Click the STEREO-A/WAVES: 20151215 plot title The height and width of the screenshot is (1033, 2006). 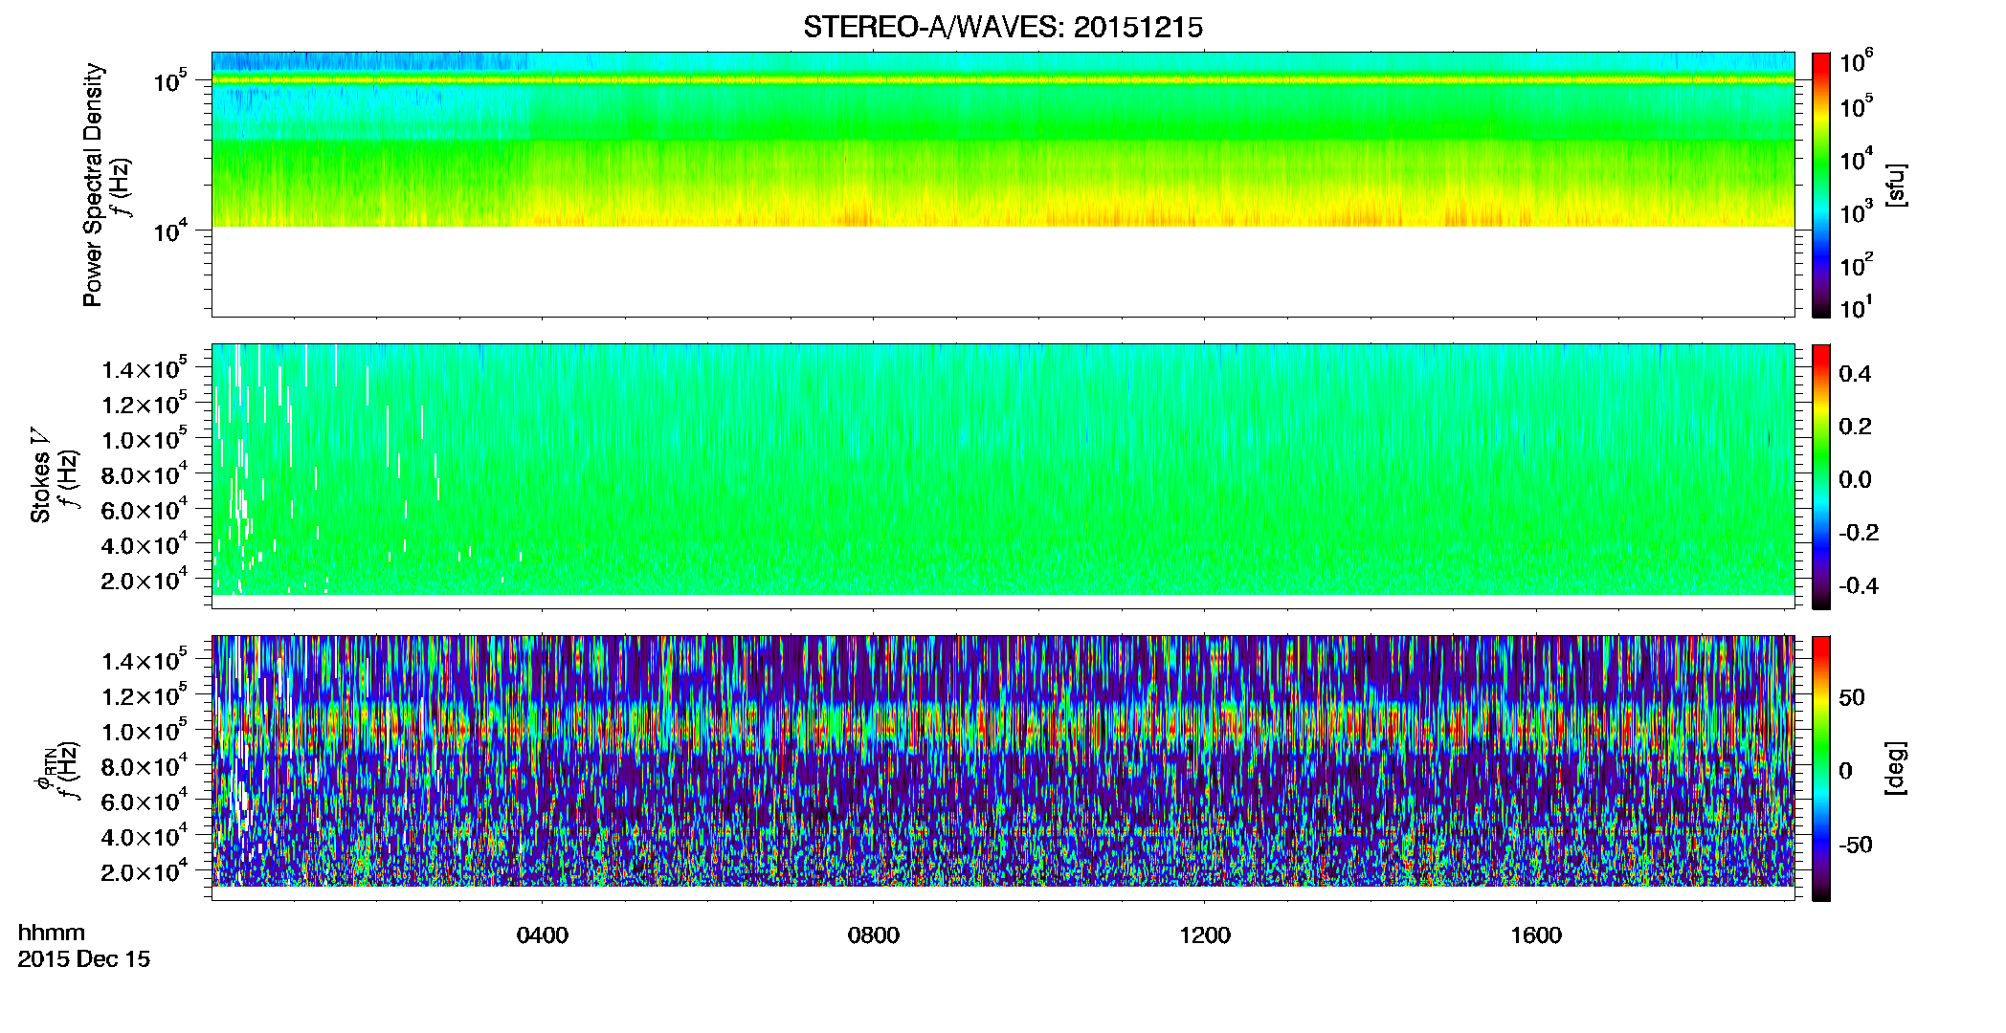[1002, 27]
